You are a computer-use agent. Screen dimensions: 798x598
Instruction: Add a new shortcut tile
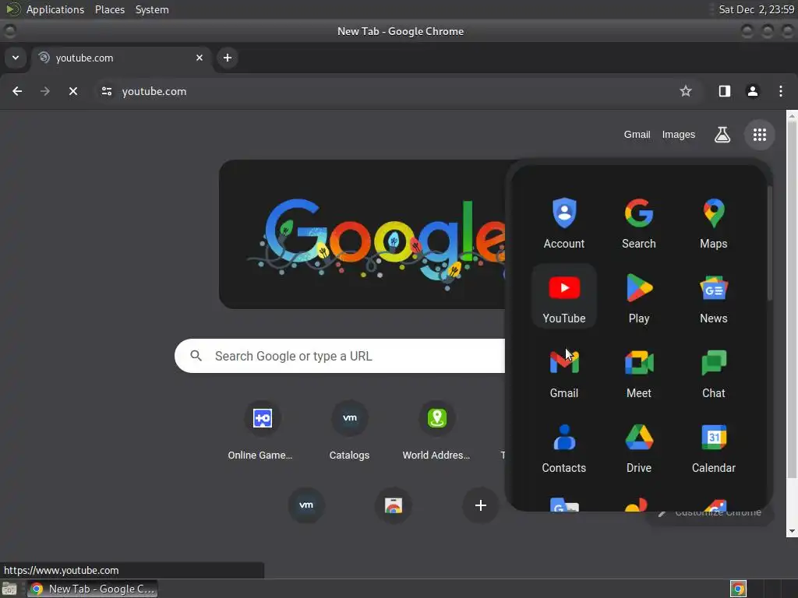tap(480, 505)
